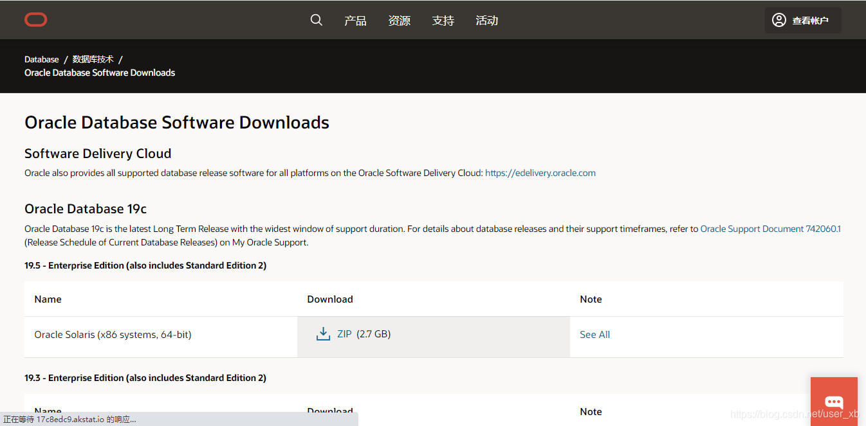
Task: Open https://edelivery.oracle.com link
Action: [540, 173]
